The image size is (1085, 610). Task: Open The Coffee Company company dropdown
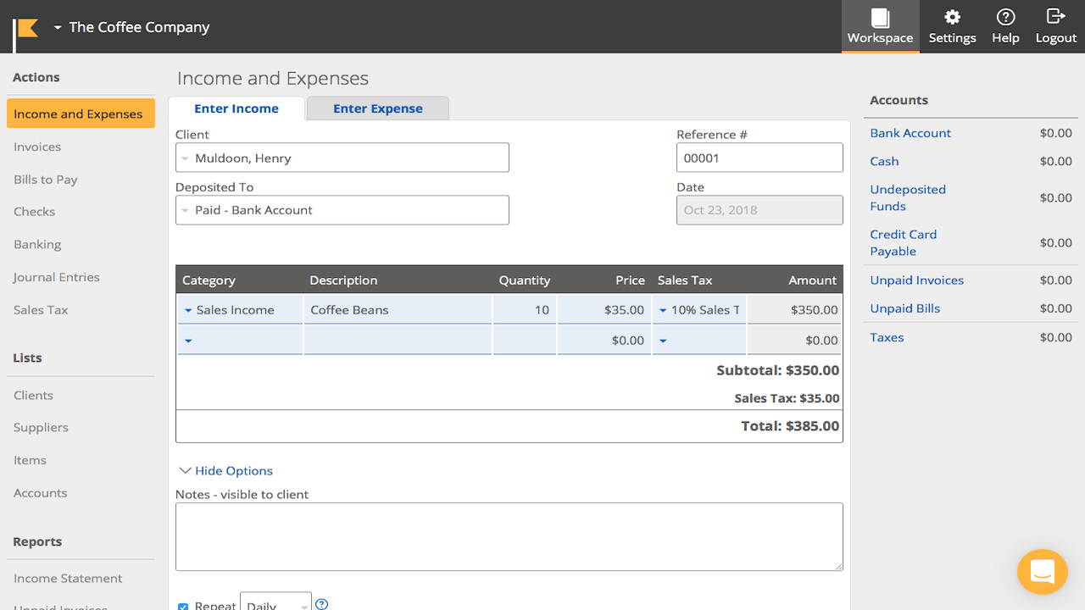[131, 27]
